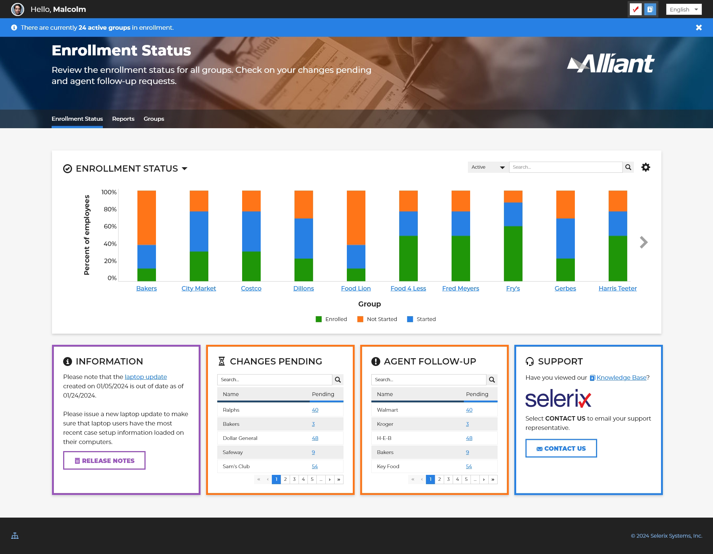The width and height of the screenshot is (713, 554).
Task: Click the search icon in Changes Pending
Action: click(x=338, y=379)
